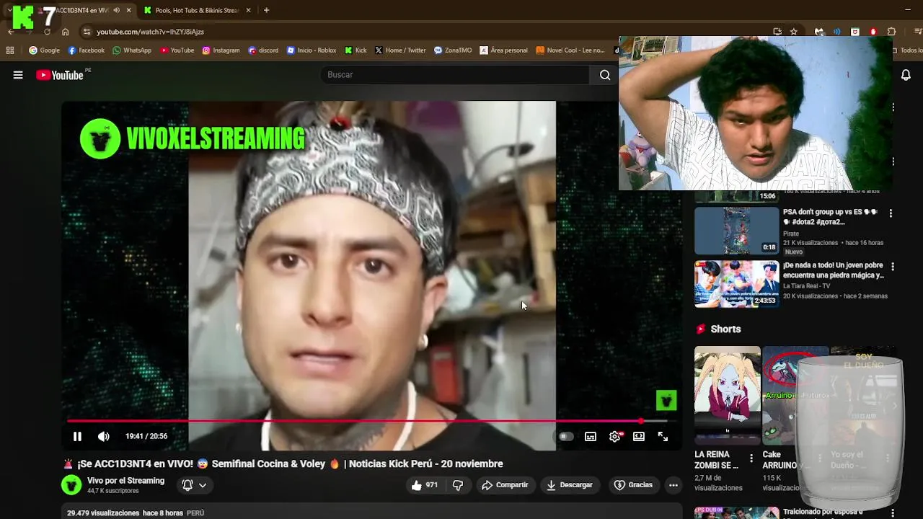
Task: Open the La Tiara Real - TV channel name
Action: pyautogui.click(x=806, y=286)
